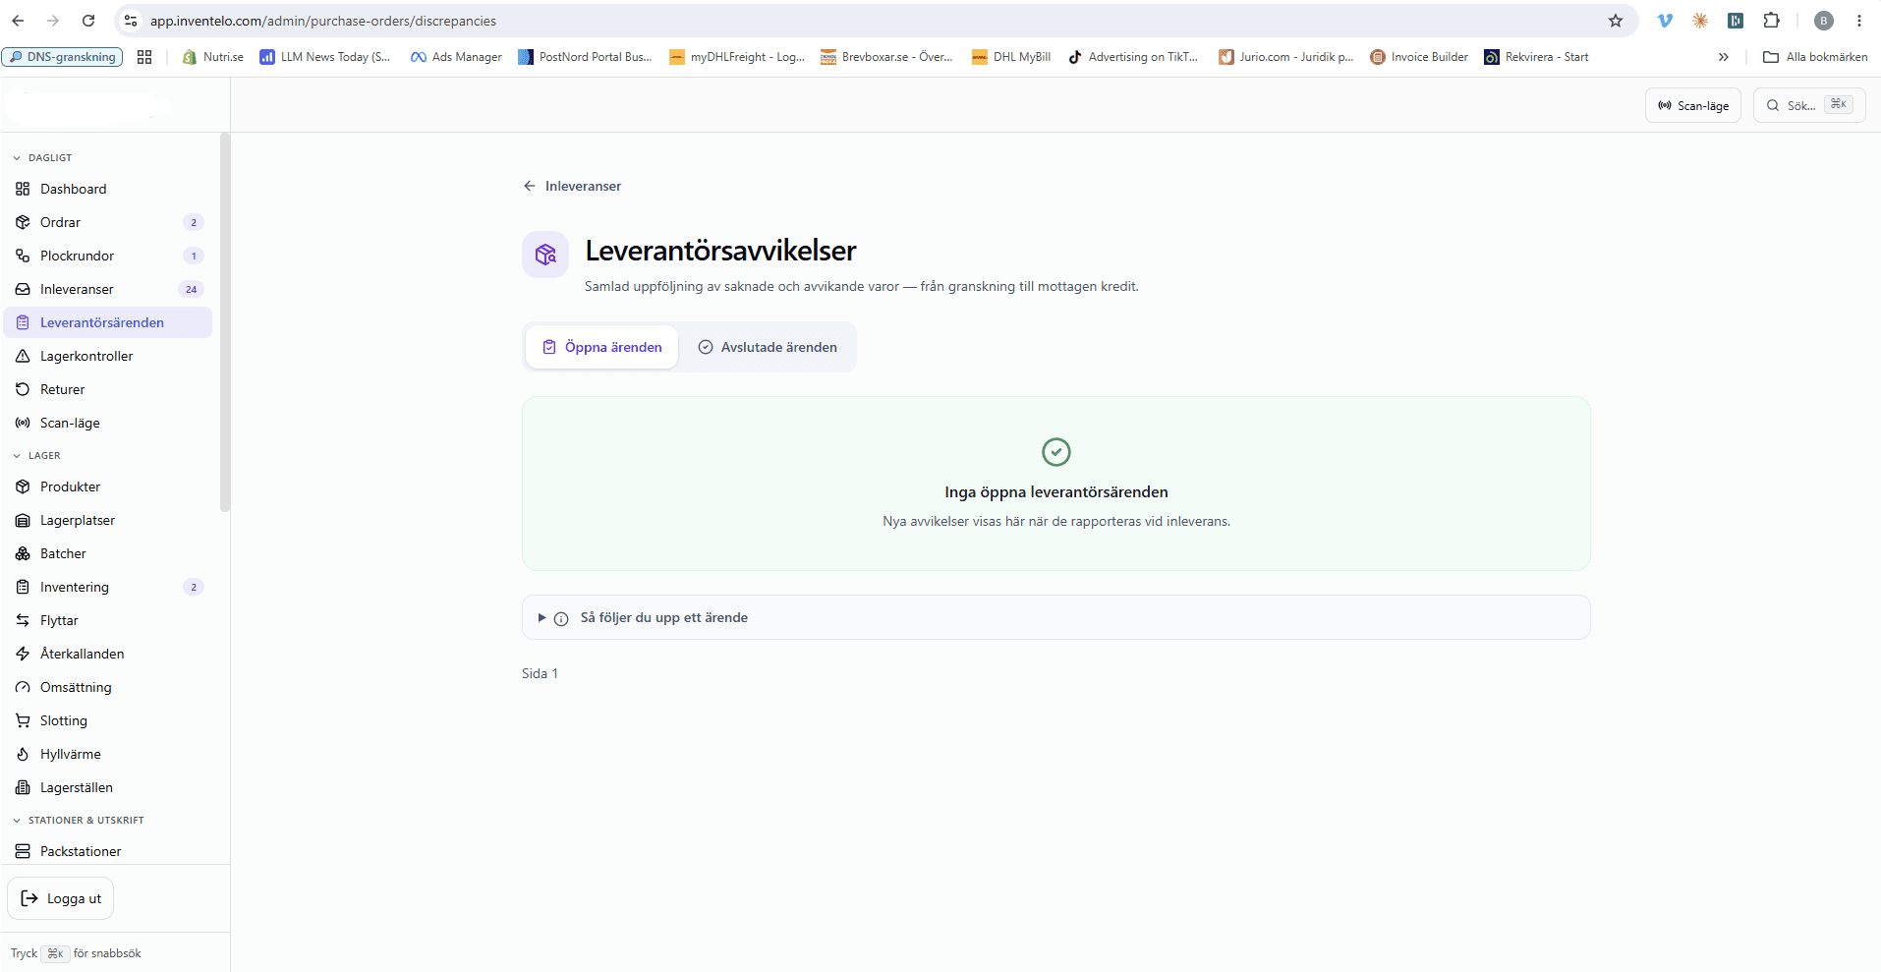Open the Packstationer server icon

click(x=23, y=851)
